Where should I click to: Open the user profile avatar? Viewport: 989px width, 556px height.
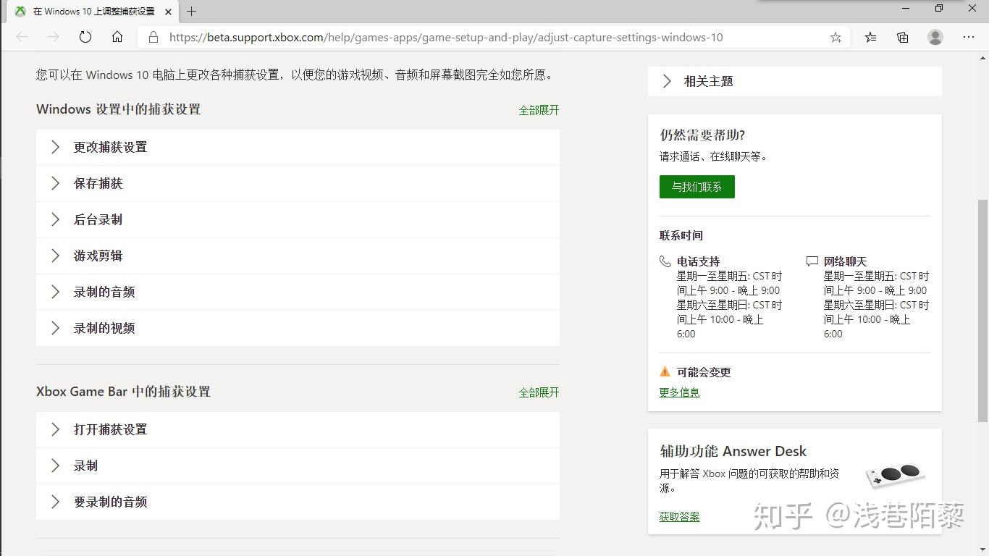tap(935, 37)
